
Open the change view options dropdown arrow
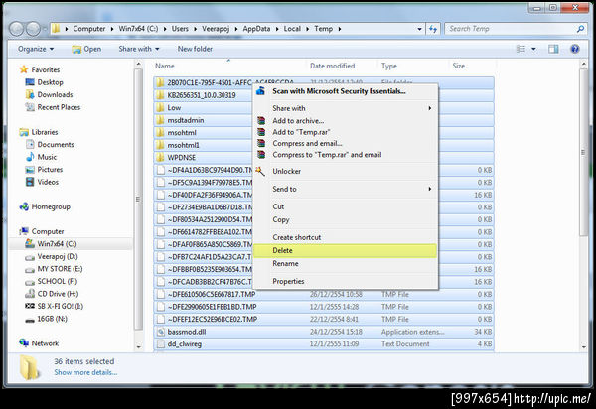[x=533, y=49]
